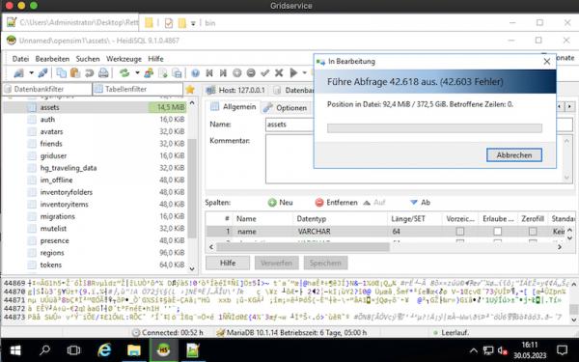
Task: Toggle the Erlaube NULL checkbox for the name column
Action: 498,232
